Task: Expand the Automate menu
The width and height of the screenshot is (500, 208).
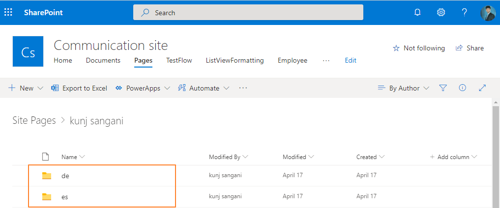Action: click(204, 88)
